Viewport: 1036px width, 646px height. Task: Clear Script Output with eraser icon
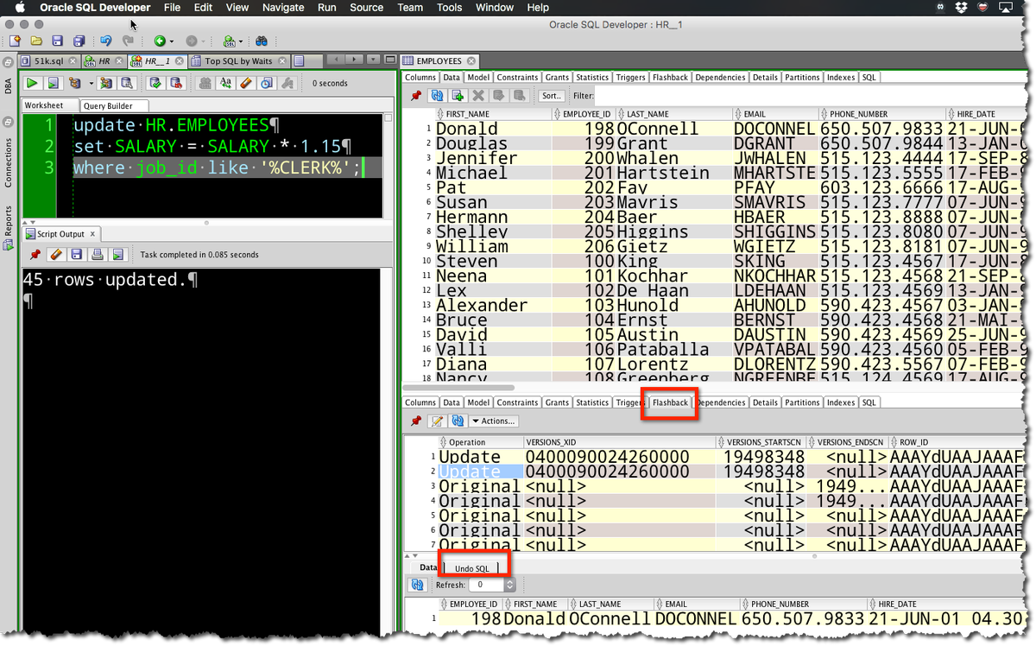click(x=56, y=255)
